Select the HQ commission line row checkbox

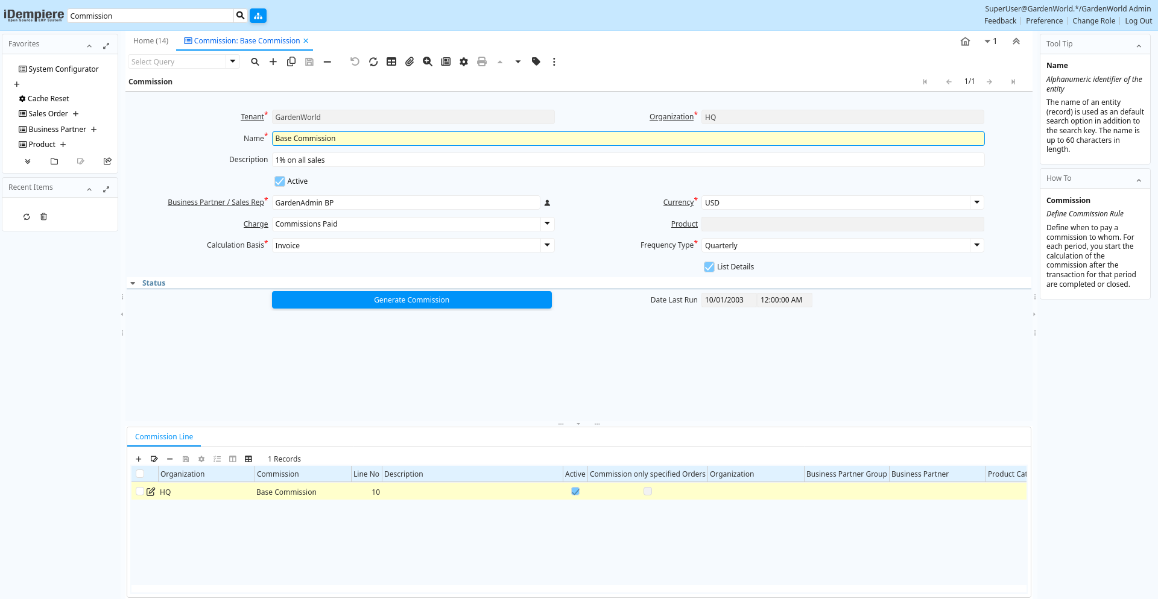pyautogui.click(x=140, y=492)
